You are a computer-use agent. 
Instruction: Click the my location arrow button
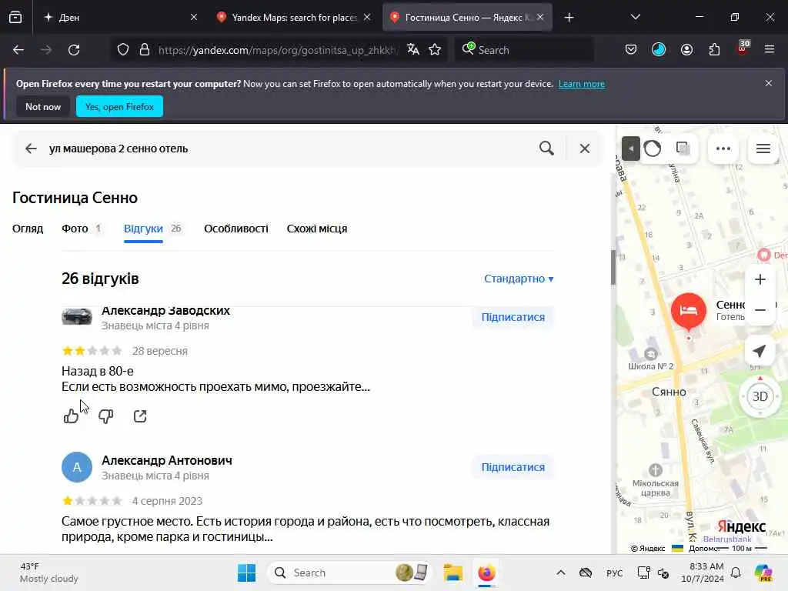pos(760,351)
